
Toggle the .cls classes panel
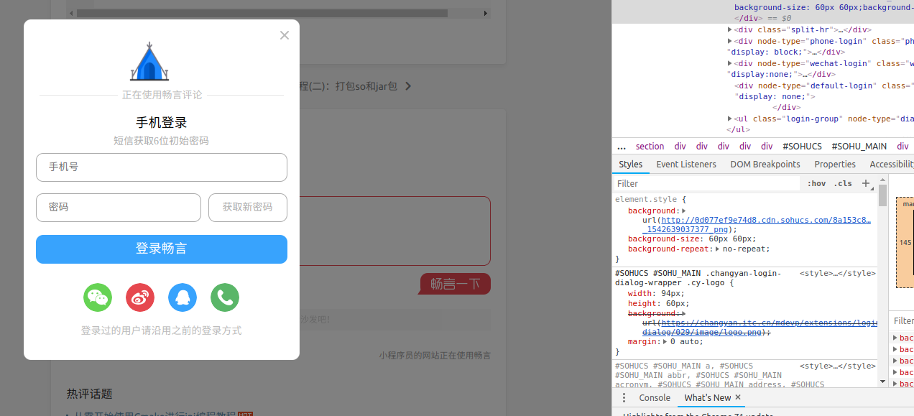pyautogui.click(x=843, y=184)
